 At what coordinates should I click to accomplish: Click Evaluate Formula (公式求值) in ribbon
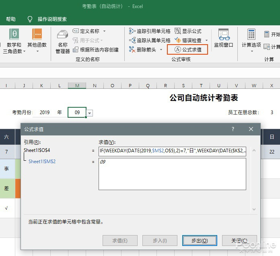tap(187, 49)
